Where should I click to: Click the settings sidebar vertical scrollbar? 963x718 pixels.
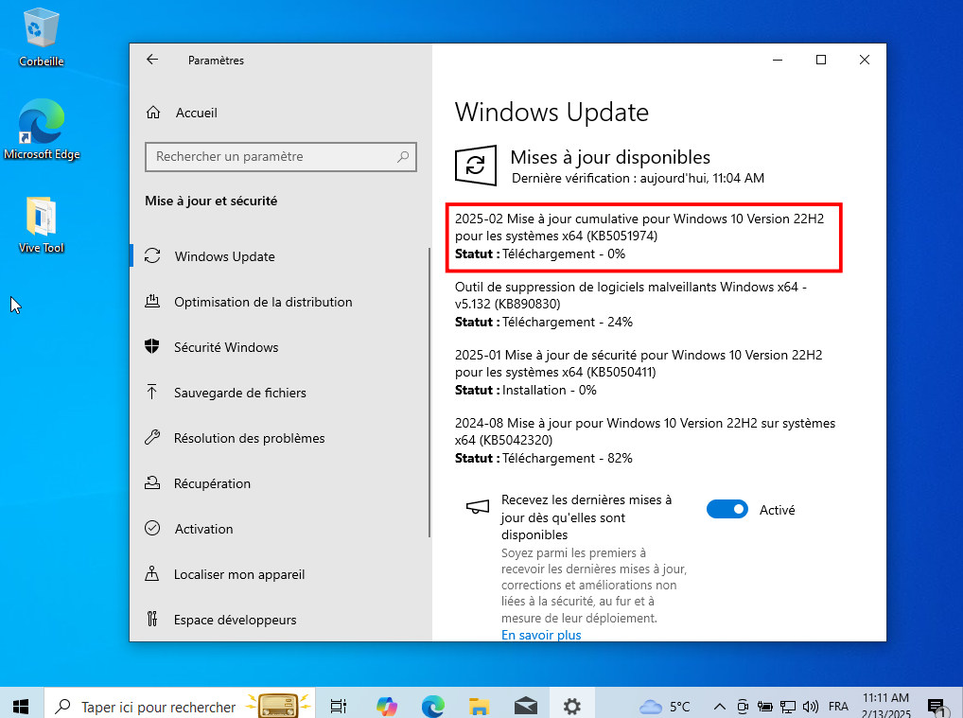429,393
